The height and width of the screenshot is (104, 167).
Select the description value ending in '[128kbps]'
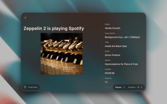coord(122,37)
